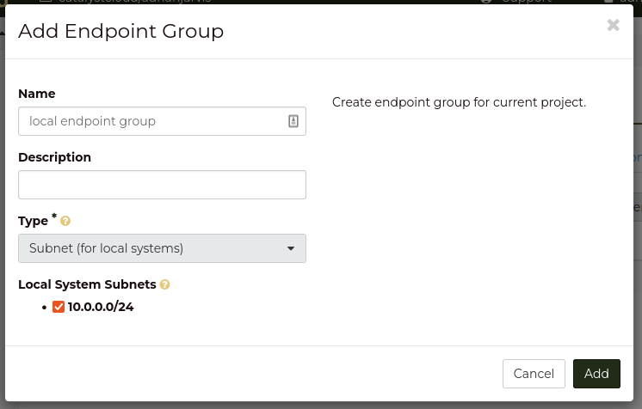The width and height of the screenshot is (642, 409).
Task: Open the Type dropdown
Action: click(x=162, y=248)
